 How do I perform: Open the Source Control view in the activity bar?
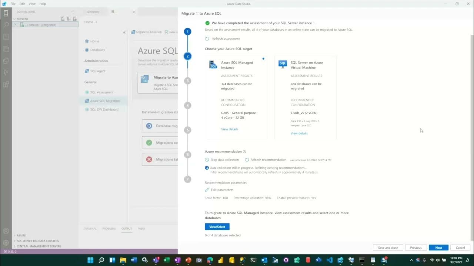[x=6, y=72]
